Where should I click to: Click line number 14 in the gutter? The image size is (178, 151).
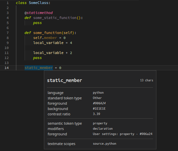[x=7, y=68]
